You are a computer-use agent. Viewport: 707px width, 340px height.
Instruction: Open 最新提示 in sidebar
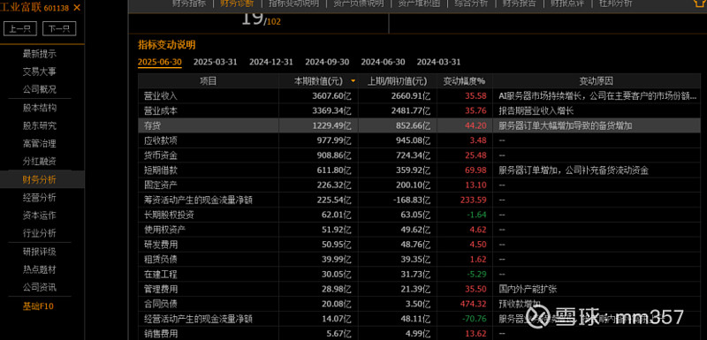point(40,54)
